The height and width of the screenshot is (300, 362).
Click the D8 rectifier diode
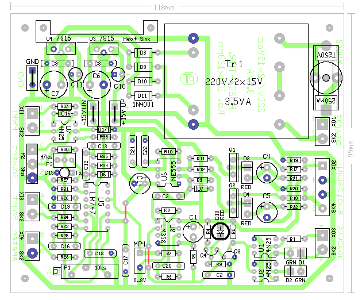(143, 53)
